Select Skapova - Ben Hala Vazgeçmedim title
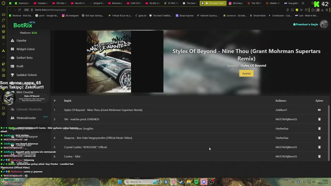Screen dimensions: 331x186 98,138
